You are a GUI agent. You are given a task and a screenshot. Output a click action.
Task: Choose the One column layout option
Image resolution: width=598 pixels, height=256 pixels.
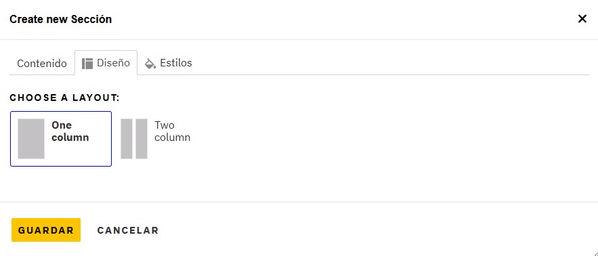click(61, 139)
